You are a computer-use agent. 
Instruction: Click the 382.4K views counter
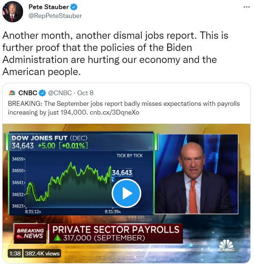[x=42, y=253]
